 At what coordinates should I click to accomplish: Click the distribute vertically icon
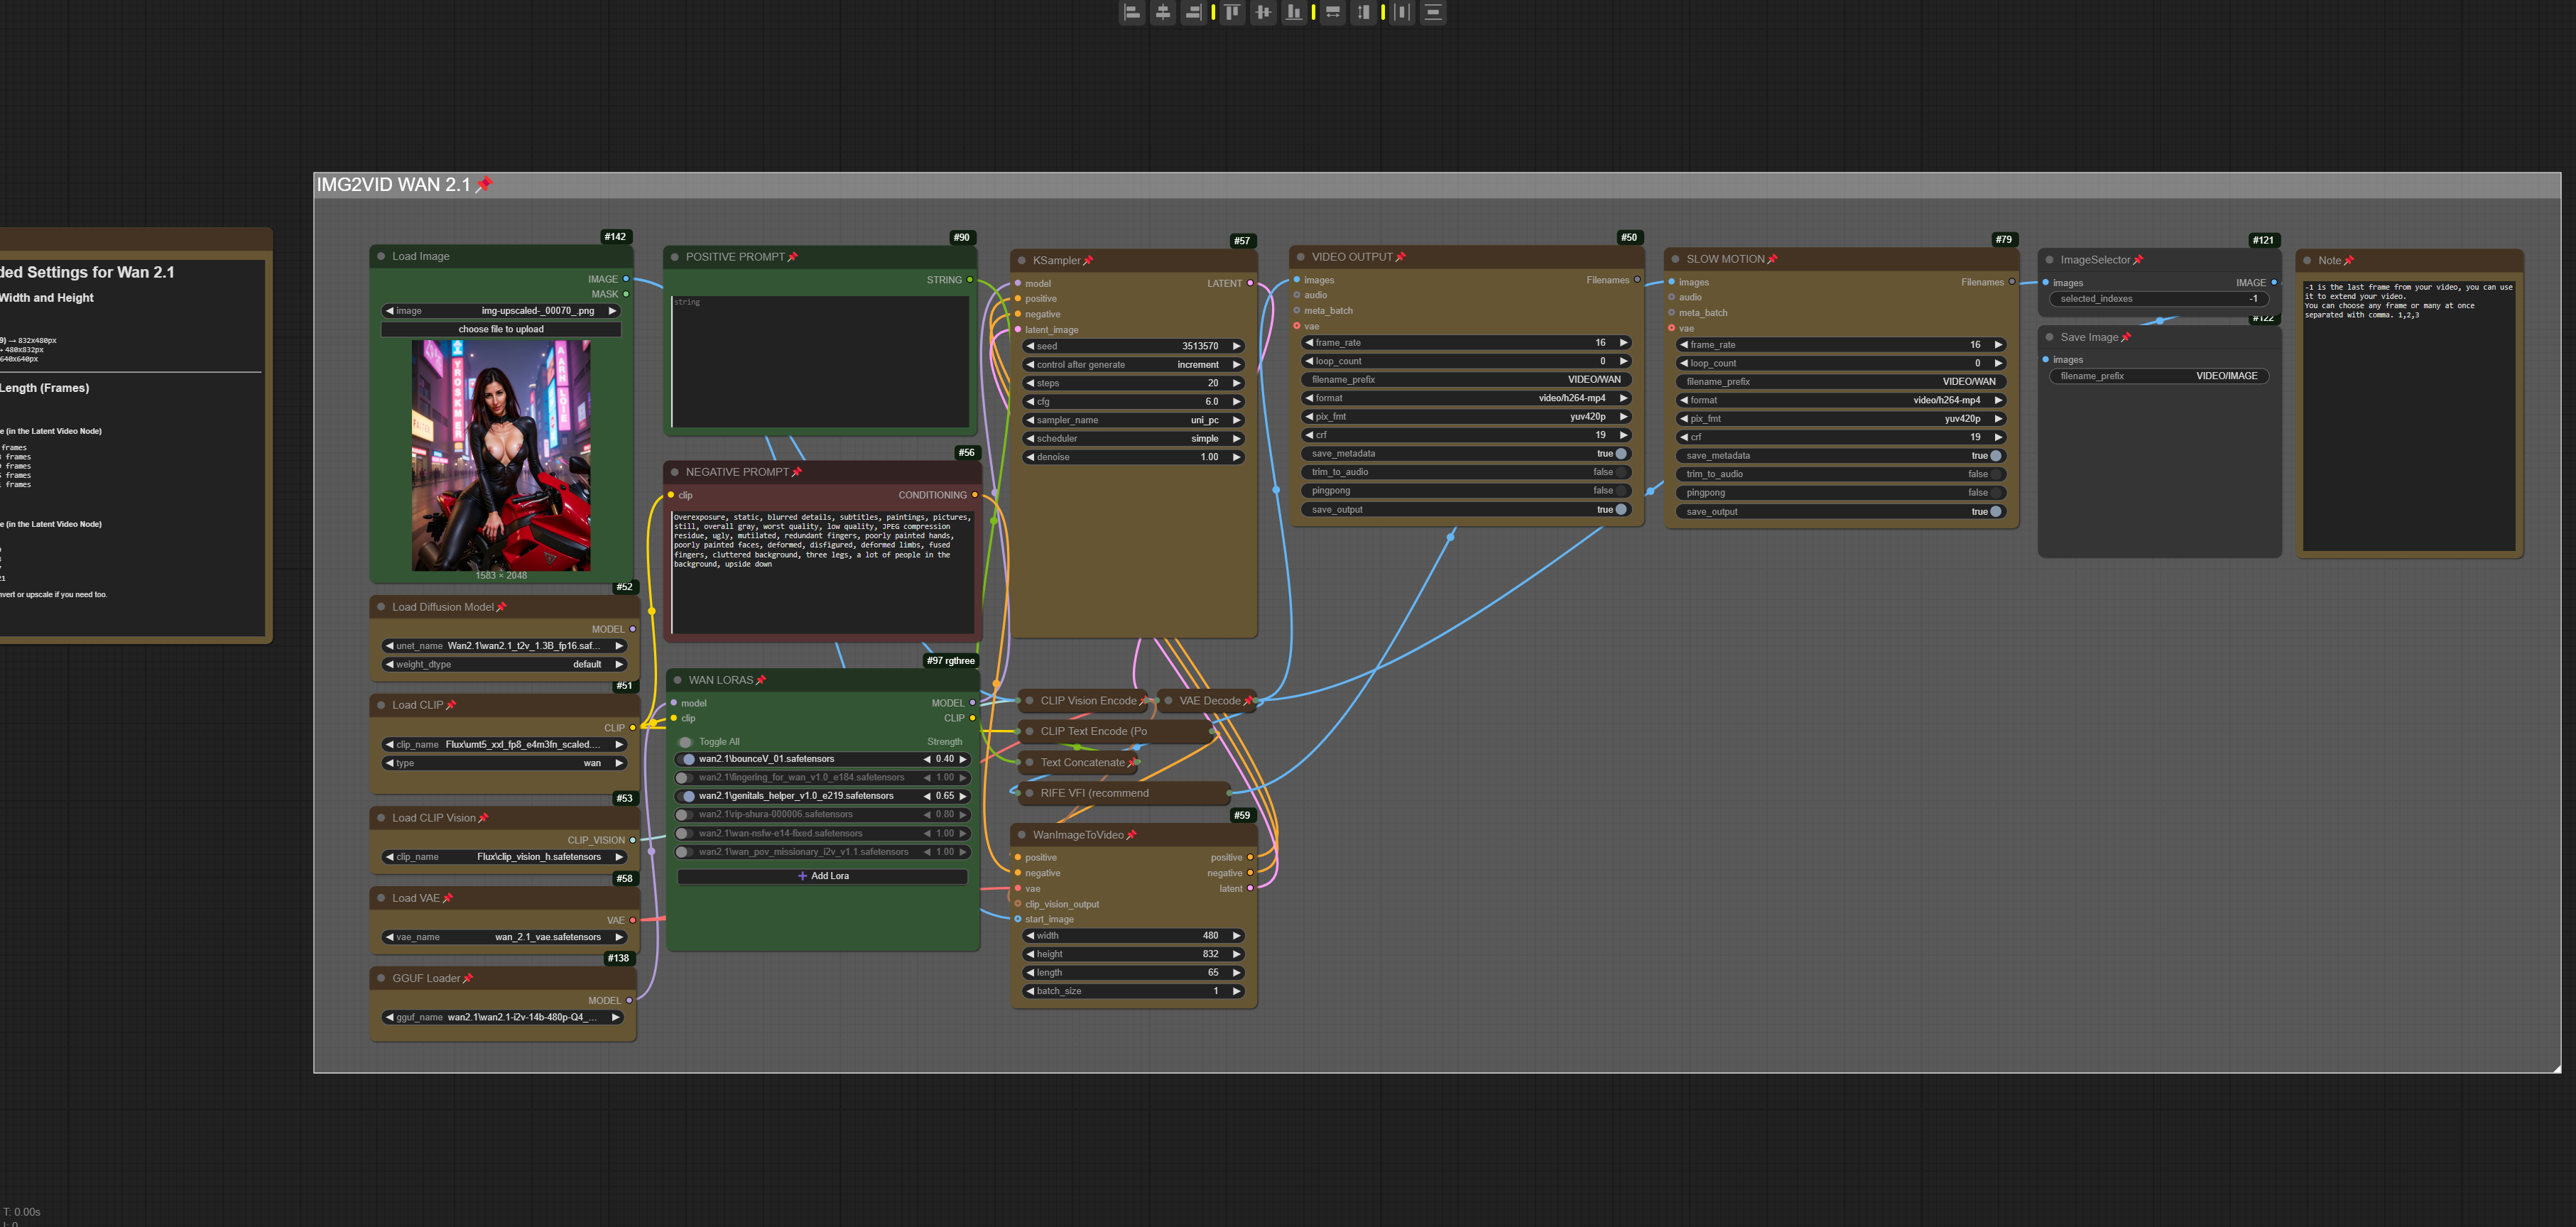pos(1433,12)
